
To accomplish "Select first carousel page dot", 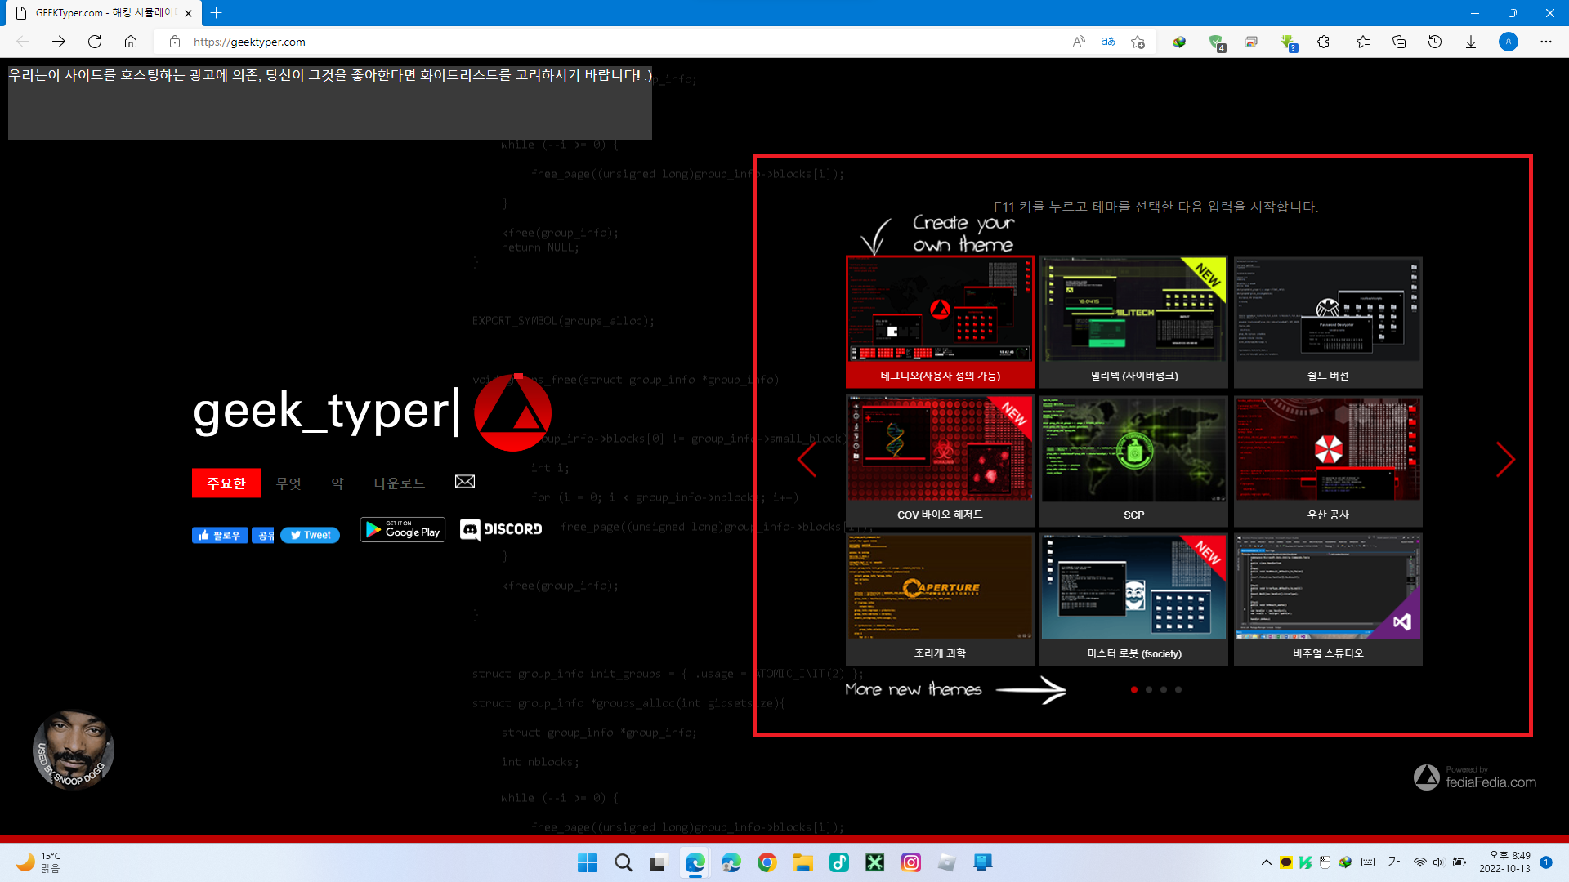I will click(x=1134, y=690).
